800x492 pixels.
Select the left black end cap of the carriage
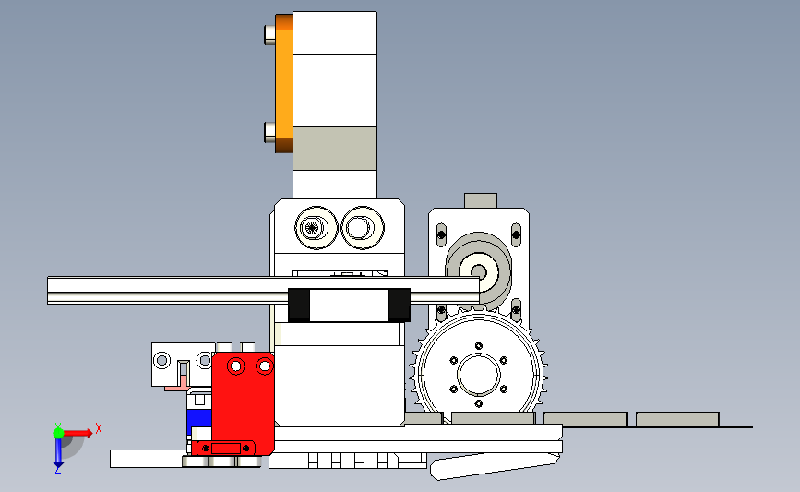point(299,306)
